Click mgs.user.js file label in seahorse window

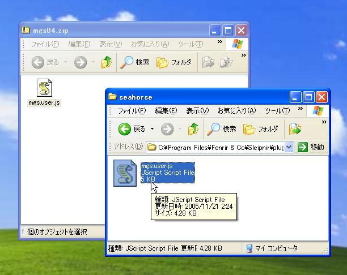point(156,166)
